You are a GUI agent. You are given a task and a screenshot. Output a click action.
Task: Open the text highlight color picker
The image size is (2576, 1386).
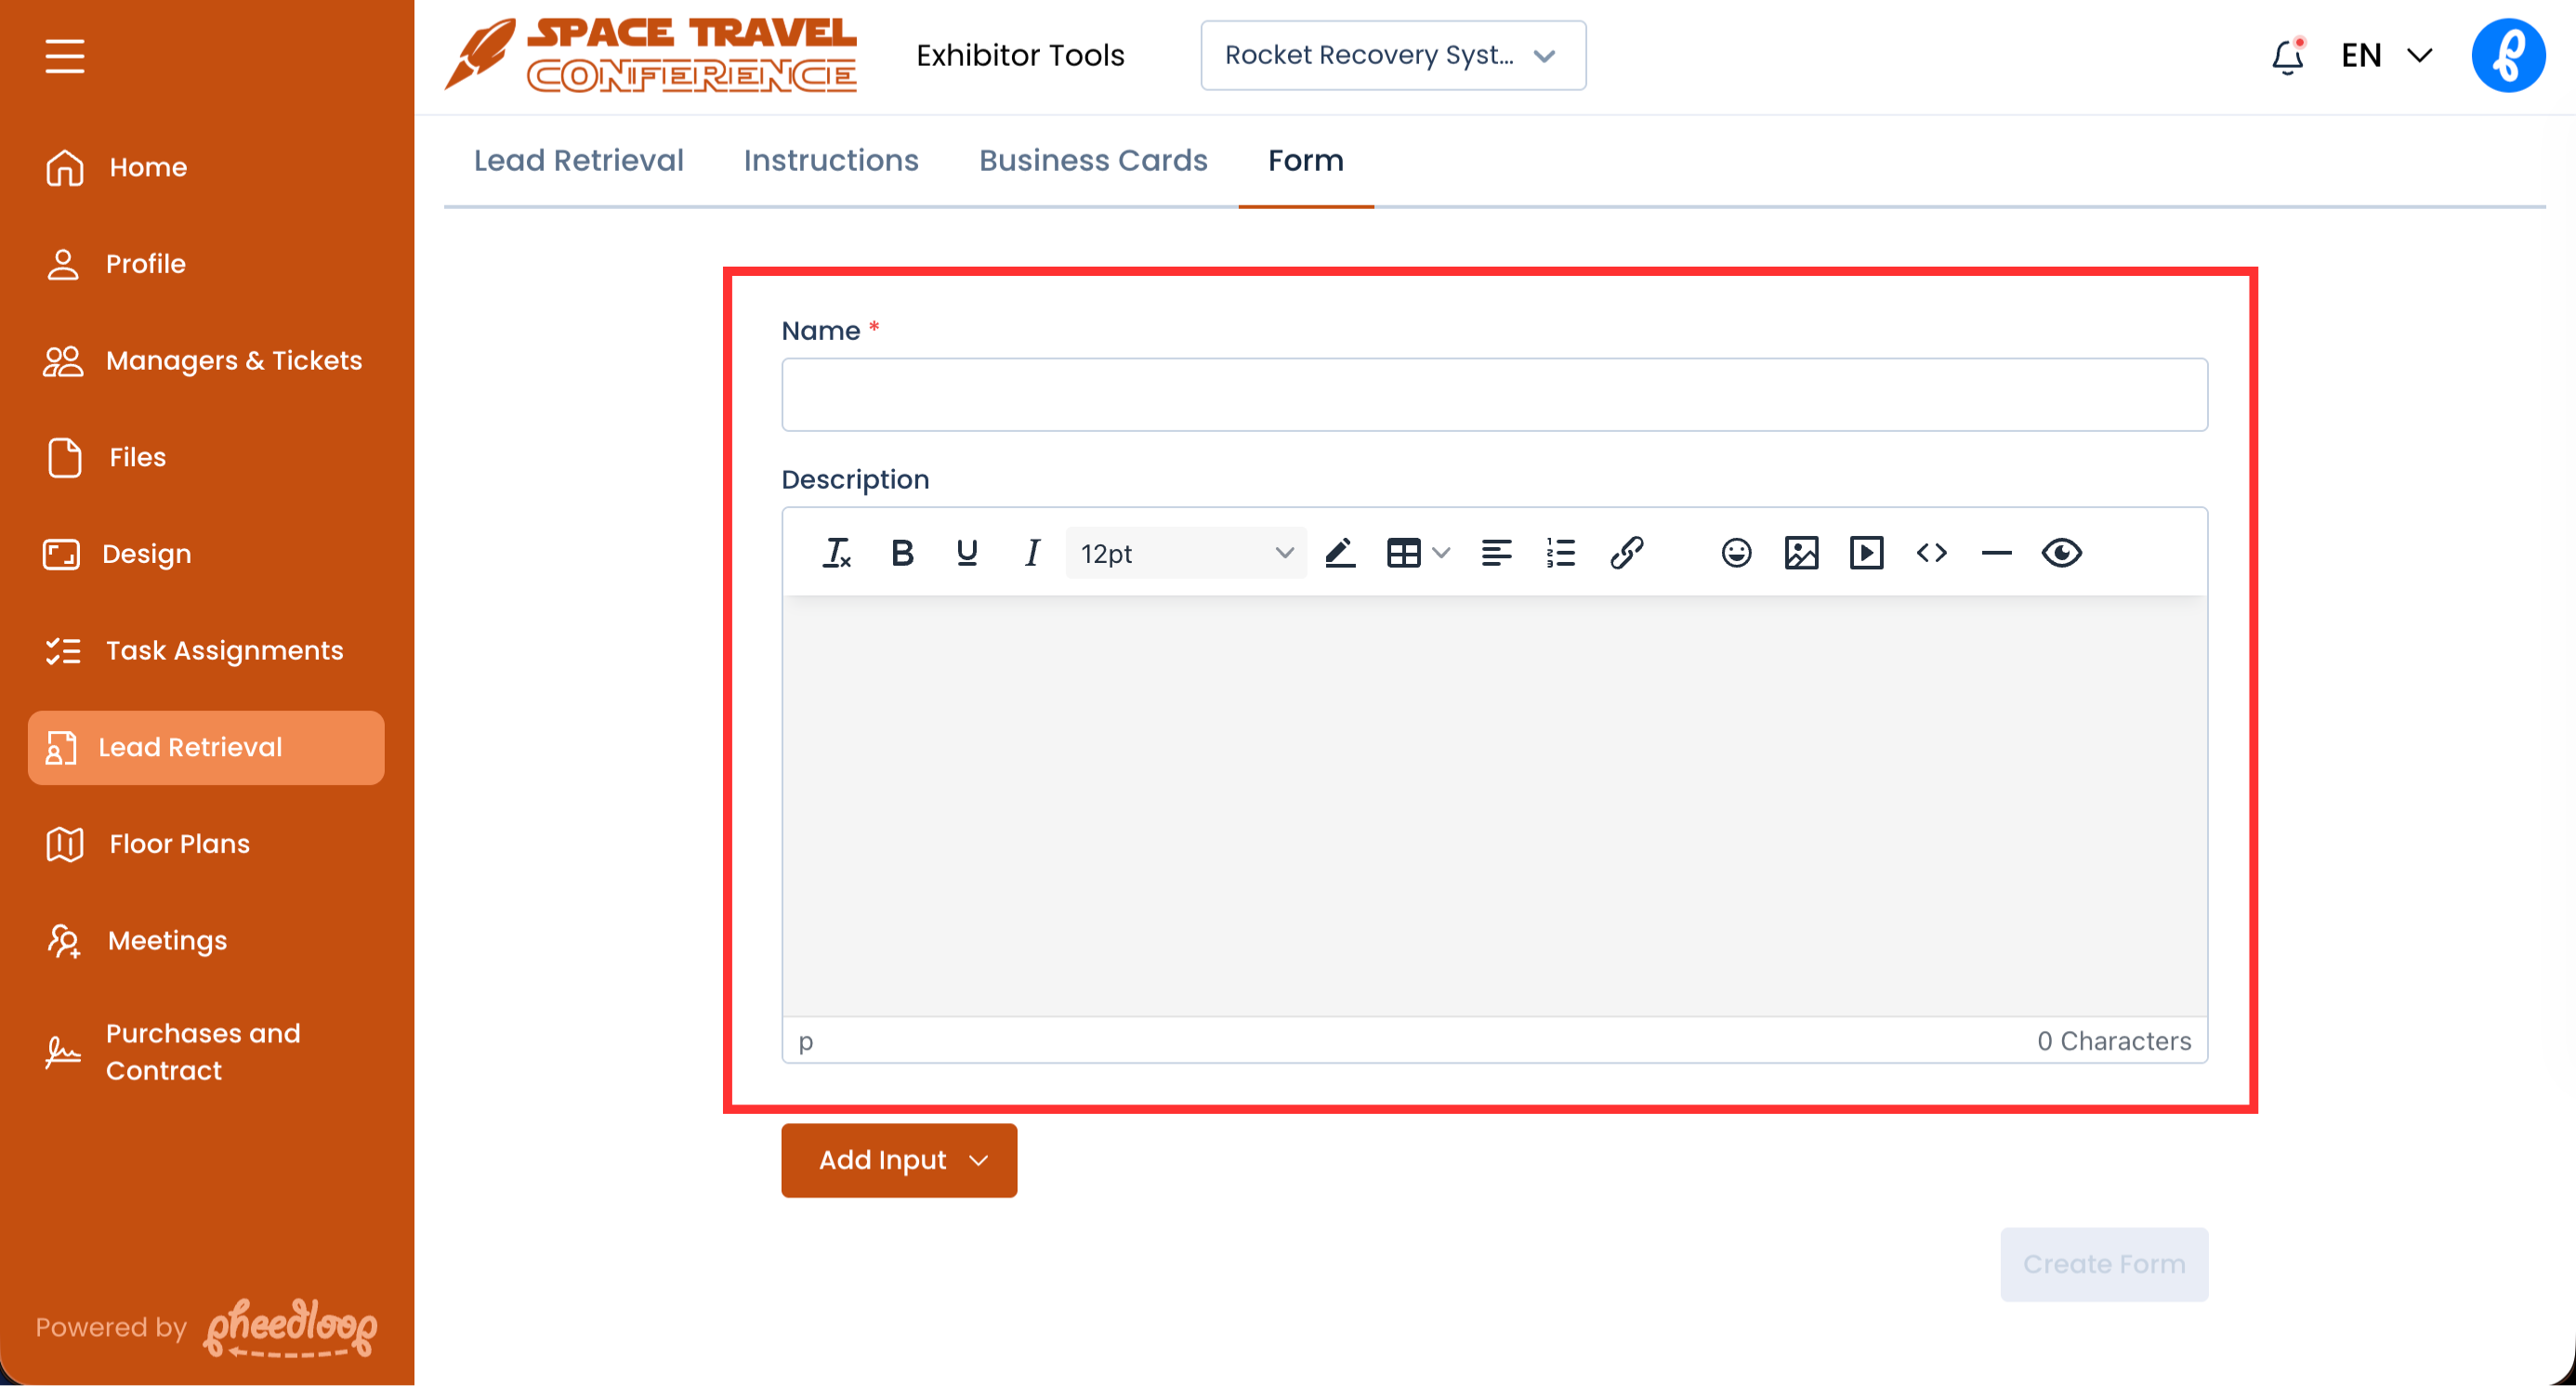[1340, 553]
